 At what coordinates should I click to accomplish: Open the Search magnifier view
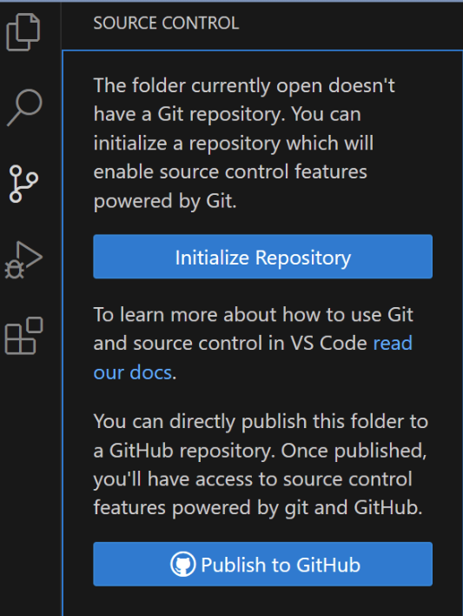pyautogui.click(x=24, y=108)
